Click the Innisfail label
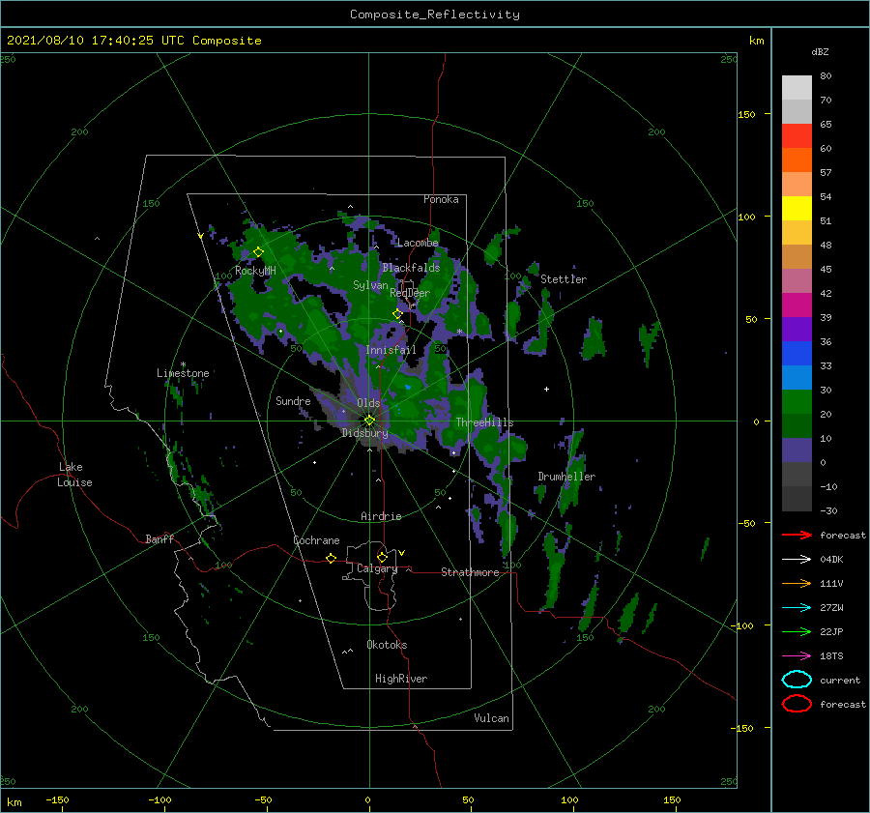 (x=391, y=350)
